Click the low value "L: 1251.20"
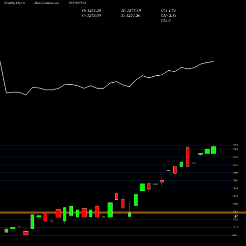This screenshot has width=246, height=246. point(131,16)
